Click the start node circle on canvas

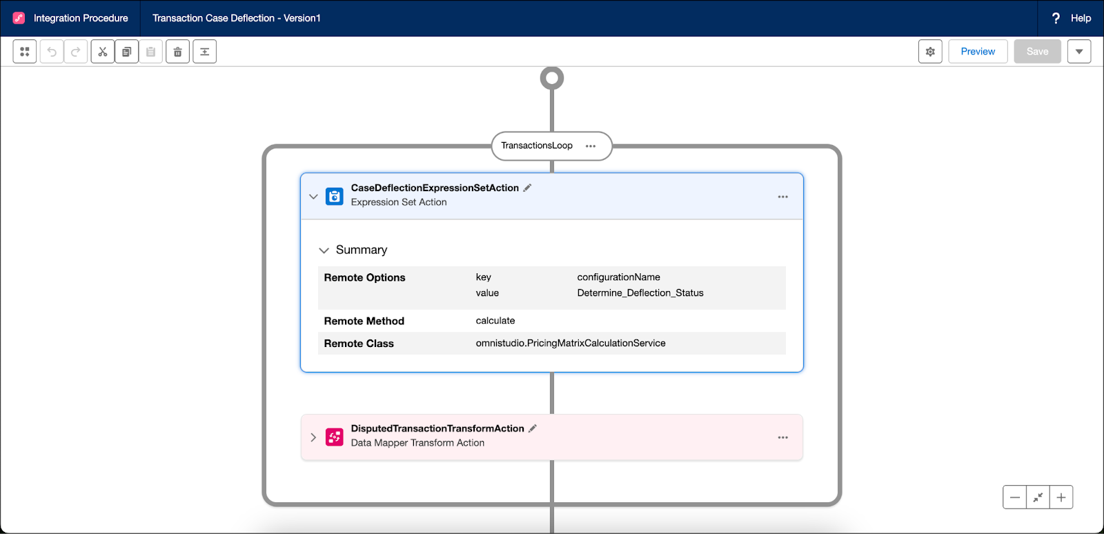coord(552,78)
